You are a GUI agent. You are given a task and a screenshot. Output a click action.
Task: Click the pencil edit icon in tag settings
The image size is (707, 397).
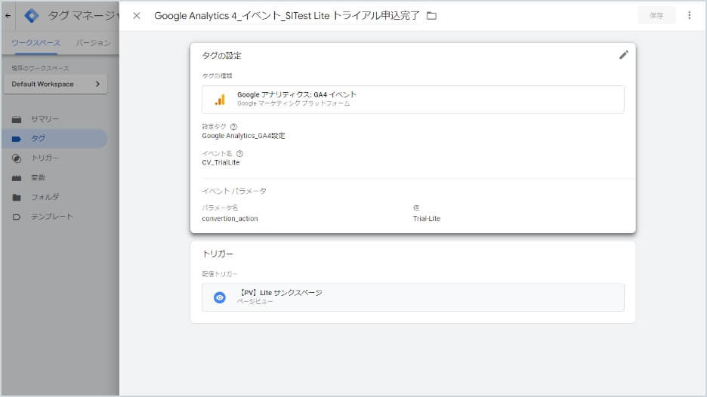(623, 55)
